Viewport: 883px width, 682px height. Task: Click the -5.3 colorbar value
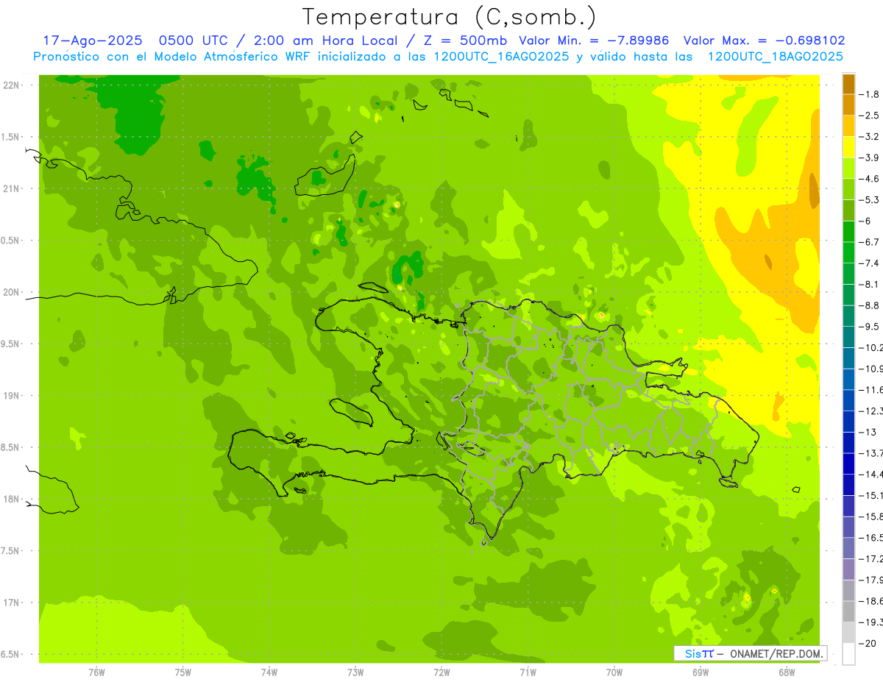(870, 199)
